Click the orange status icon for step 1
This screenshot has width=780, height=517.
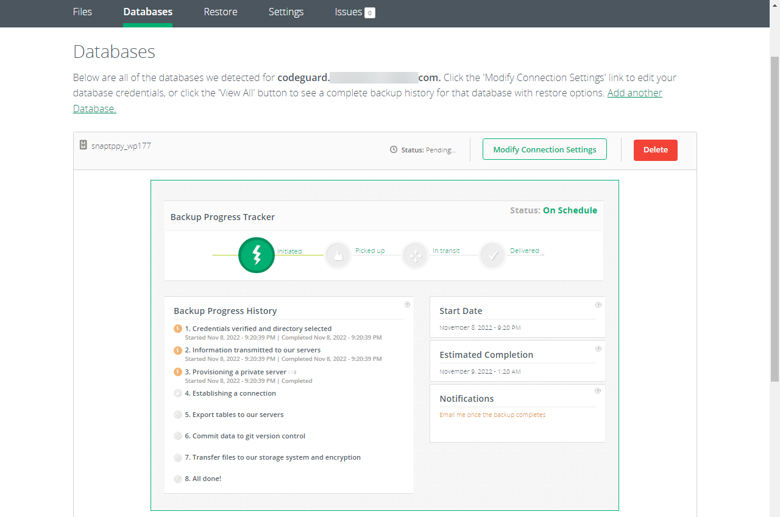(x=178, y=329)
